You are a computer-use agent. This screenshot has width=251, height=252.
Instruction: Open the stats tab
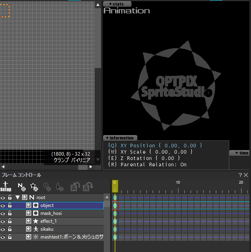(x=117, y=4)
